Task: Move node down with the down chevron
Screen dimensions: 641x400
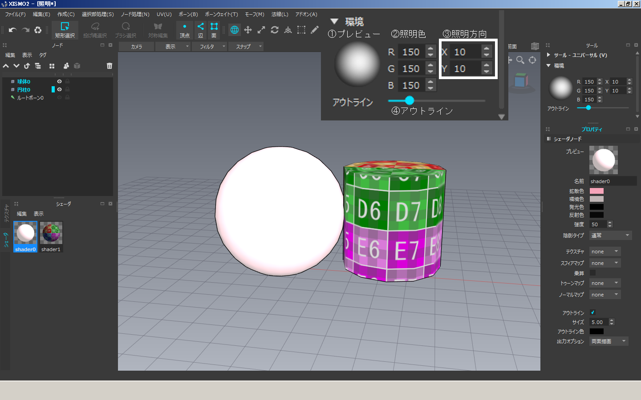Action: (16, 66)
